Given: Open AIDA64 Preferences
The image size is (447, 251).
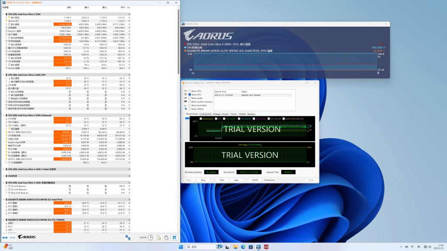Looking at the screenshot, I should [x=269, y=180].
